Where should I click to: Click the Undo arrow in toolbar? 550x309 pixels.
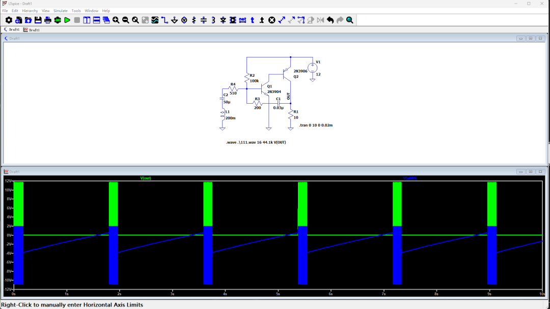point(330,20)
